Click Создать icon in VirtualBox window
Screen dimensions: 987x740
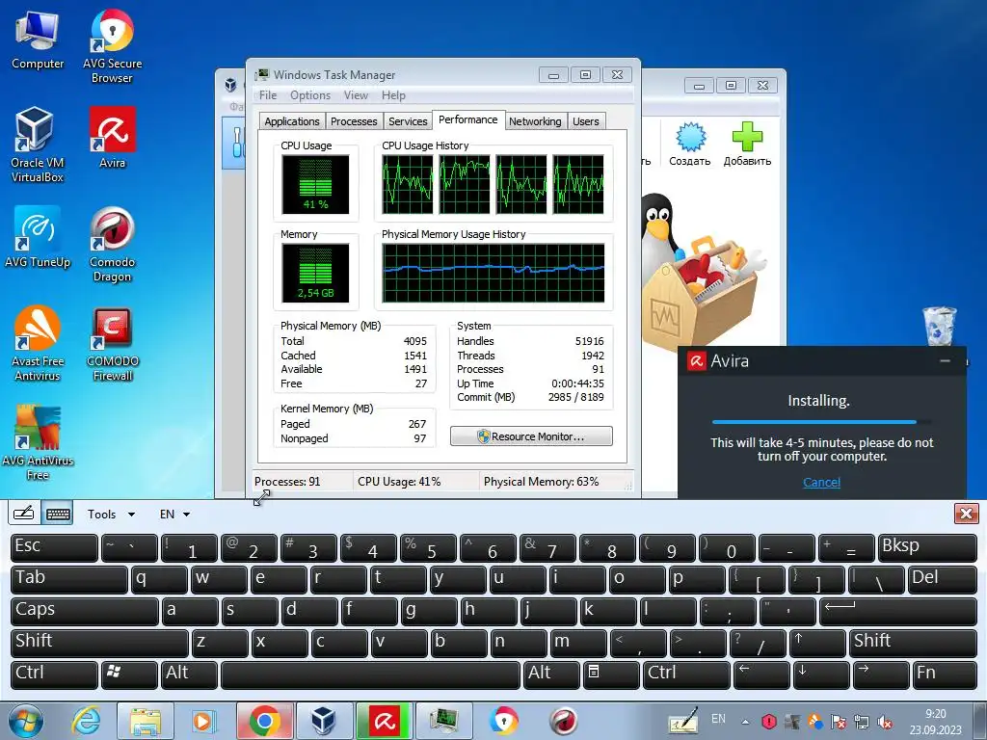coord(690,145)
